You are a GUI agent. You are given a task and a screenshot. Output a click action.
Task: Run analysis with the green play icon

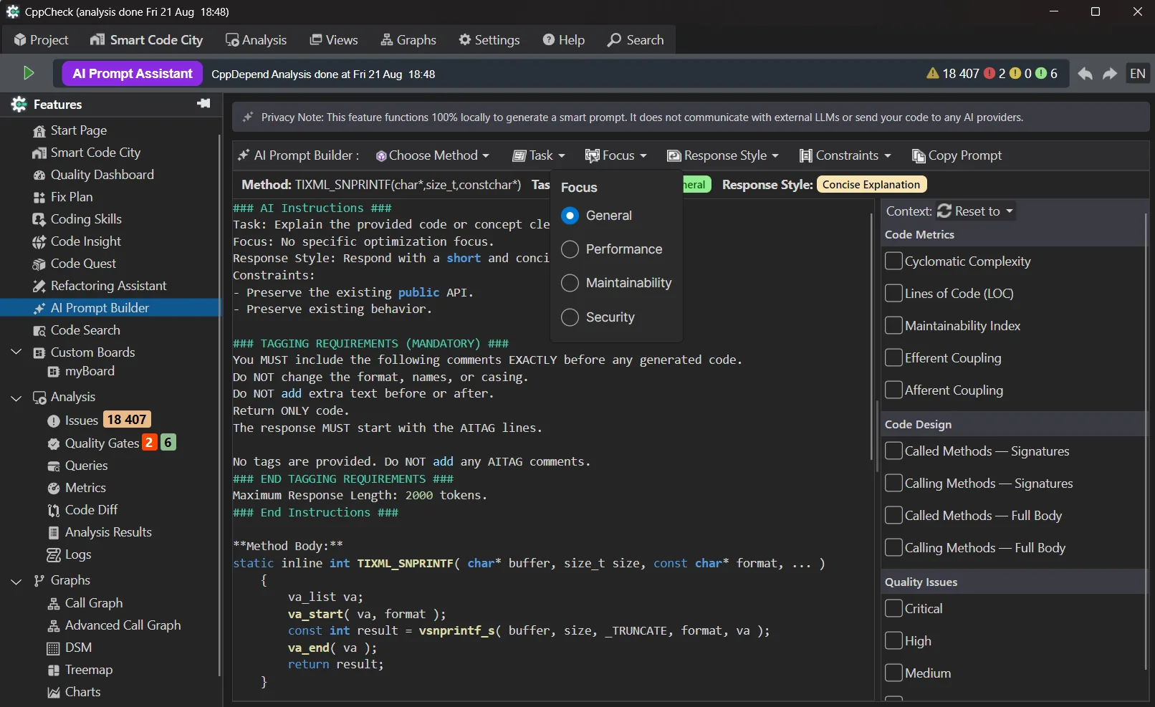pyautogui.click(x=29, y=73)
